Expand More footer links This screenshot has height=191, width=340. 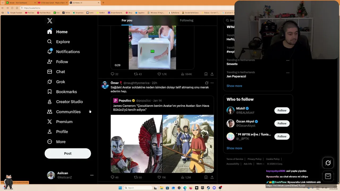[x=260, y=164]
